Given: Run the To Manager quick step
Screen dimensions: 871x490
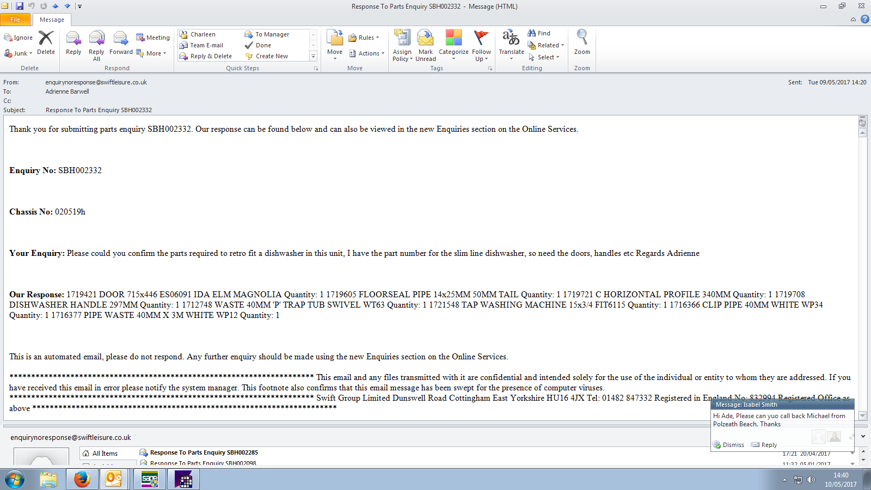Looking at the screenshot, I should click(267, 34).
